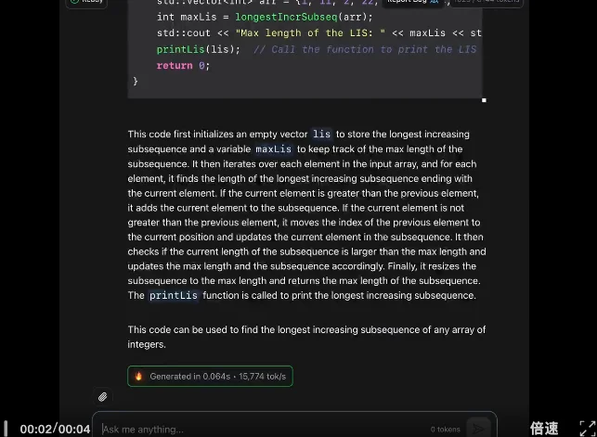Click the '// Call the function' code comment
The image size is (597, 437).
364,49
